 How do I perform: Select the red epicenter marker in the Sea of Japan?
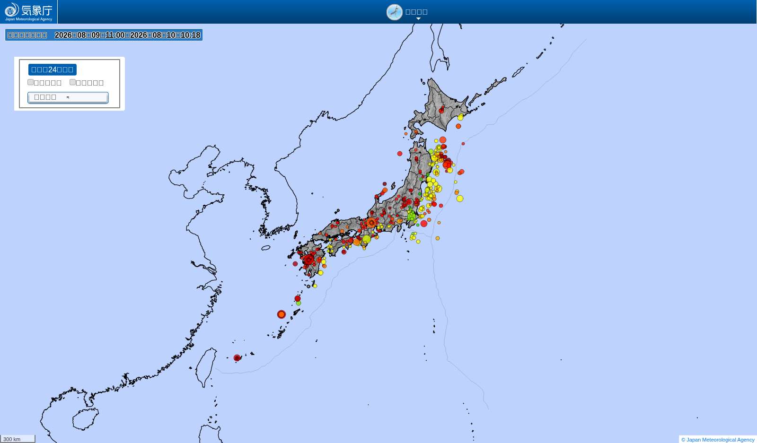click(x=400, y=154)
